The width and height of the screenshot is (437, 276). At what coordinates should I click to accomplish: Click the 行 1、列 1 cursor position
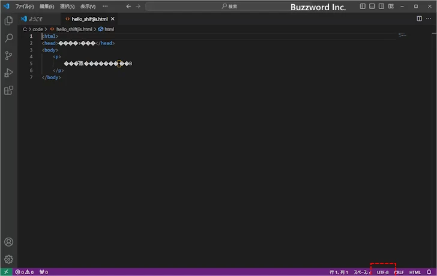pyautogui.click(x=339, y=272)
